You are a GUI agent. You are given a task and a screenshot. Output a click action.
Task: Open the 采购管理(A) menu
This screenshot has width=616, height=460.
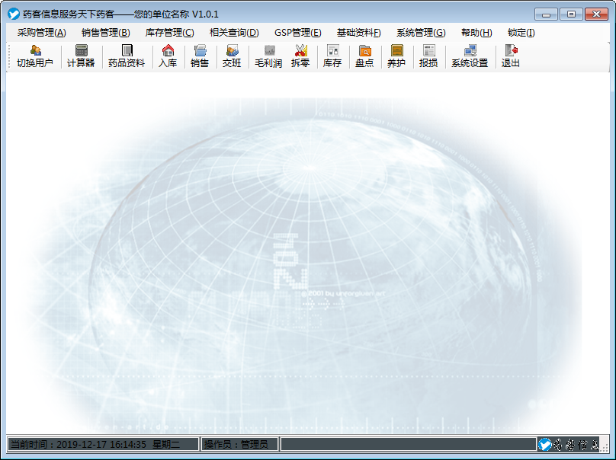click(42, 33)
